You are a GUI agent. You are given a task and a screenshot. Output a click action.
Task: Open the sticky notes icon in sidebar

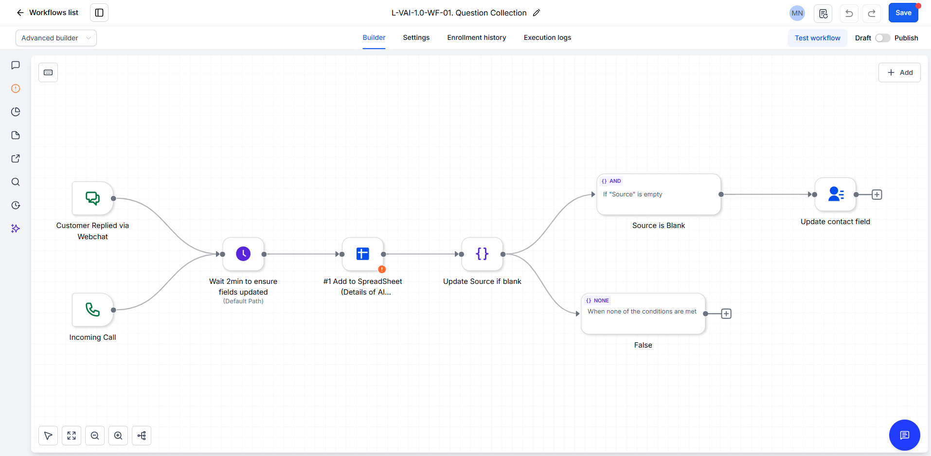pos(16,135)
